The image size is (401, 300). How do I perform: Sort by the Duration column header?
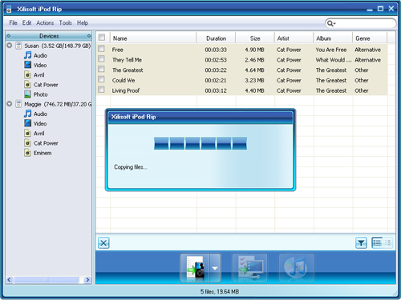tap(216, 38)
